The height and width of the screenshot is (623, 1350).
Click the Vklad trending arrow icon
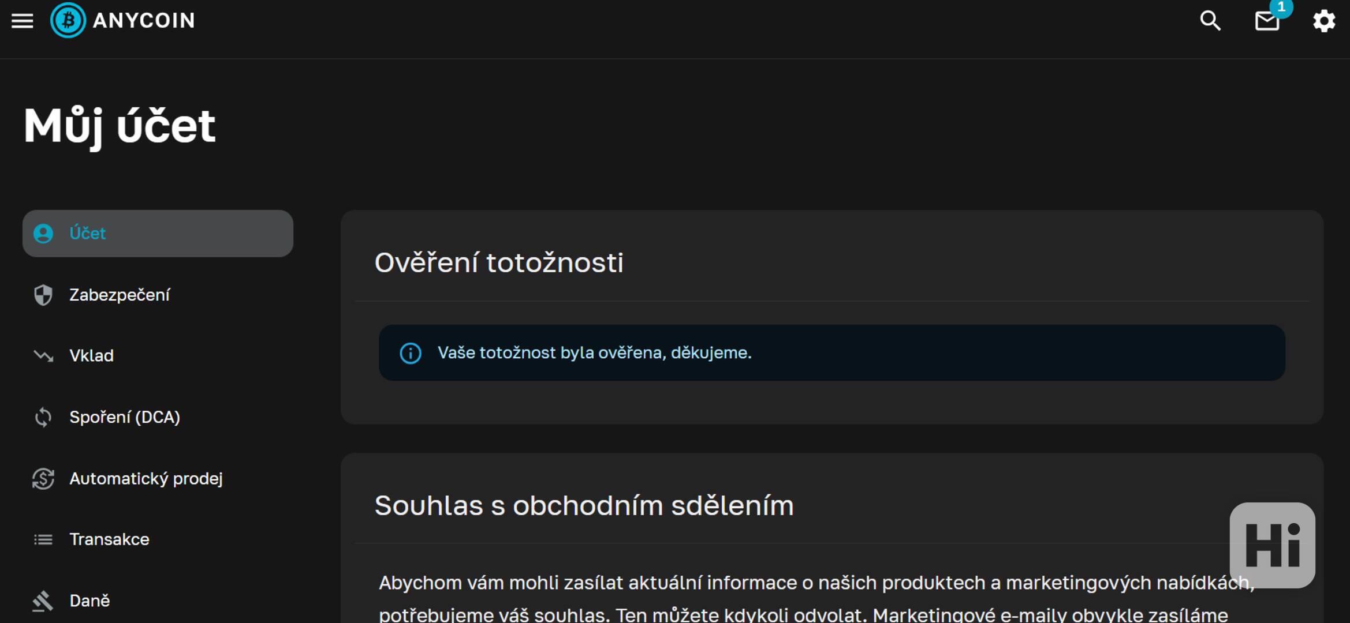tap(43, 356)
